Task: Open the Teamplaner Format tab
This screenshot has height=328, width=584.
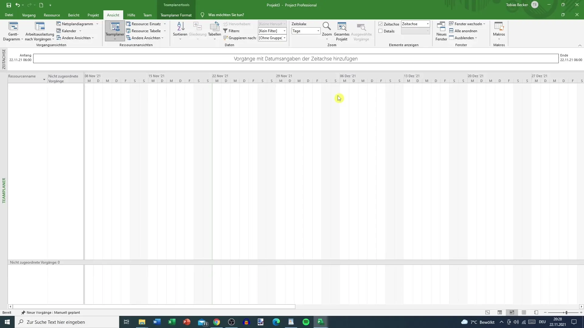Action: 176,15
